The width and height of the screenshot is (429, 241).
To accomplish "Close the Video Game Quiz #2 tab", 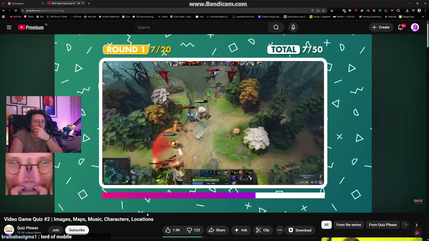I will pyautogui.click(x=83, y=3).
